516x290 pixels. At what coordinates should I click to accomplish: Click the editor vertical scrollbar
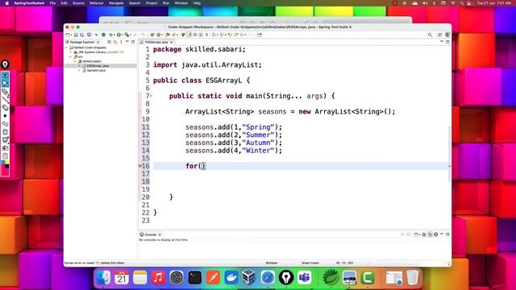[x=449, y=153]
